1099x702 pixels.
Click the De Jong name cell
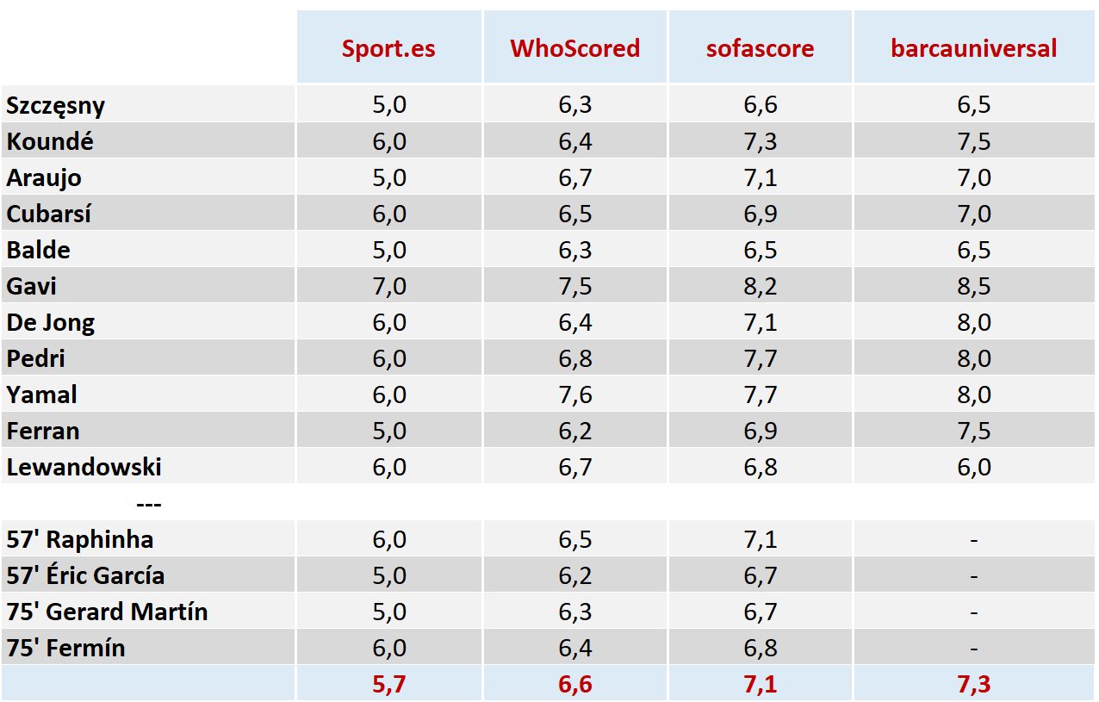coord(51,322)
